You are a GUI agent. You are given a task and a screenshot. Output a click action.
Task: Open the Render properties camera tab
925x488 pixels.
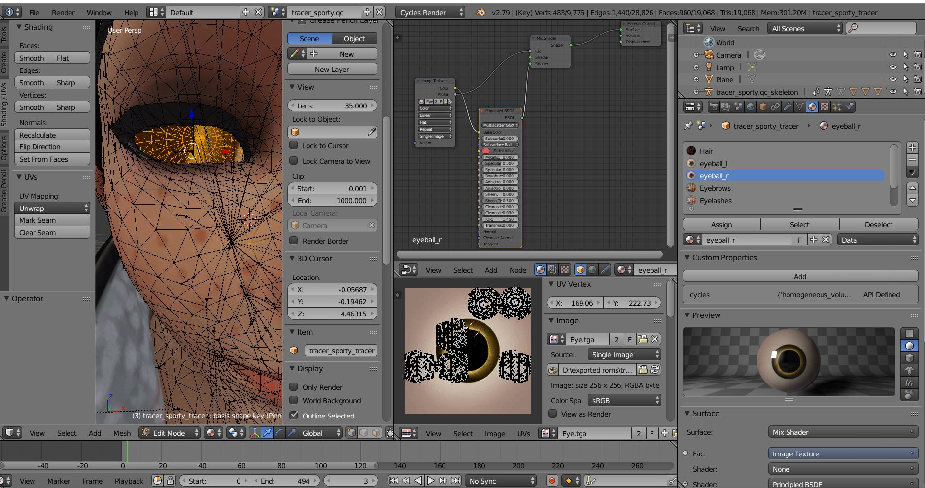click(713, 106)
